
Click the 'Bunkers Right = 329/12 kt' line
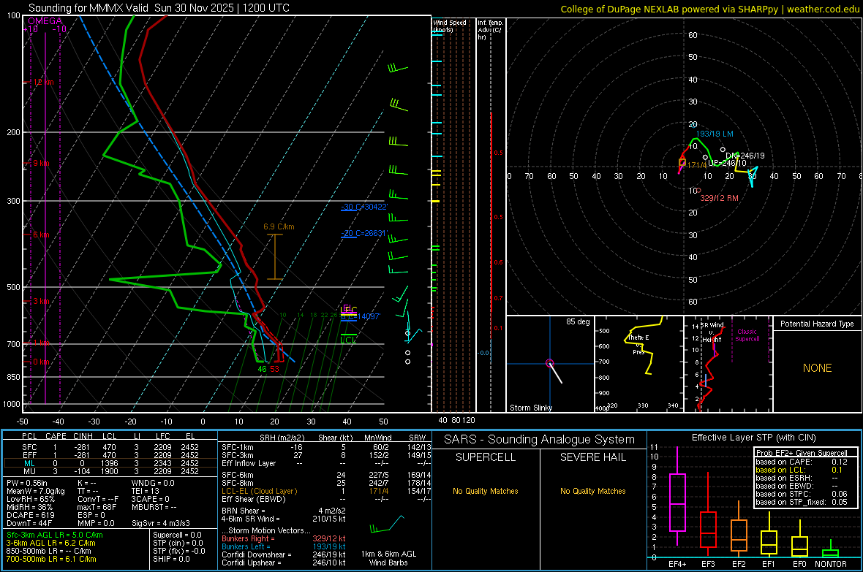pyautogui.click(x=284, y=538)
